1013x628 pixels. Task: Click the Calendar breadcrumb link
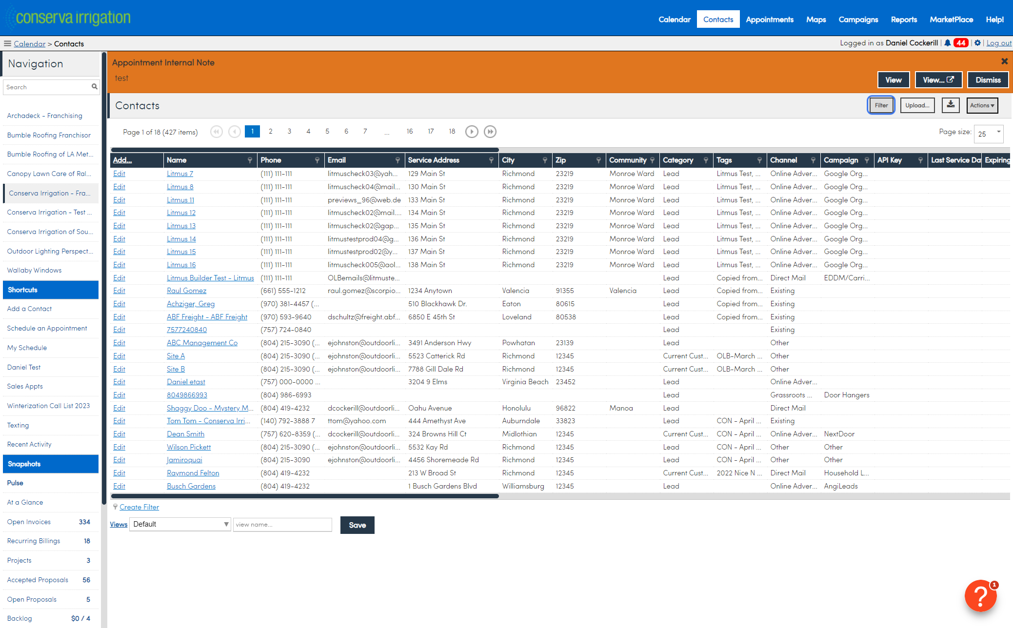click(29, 44)
